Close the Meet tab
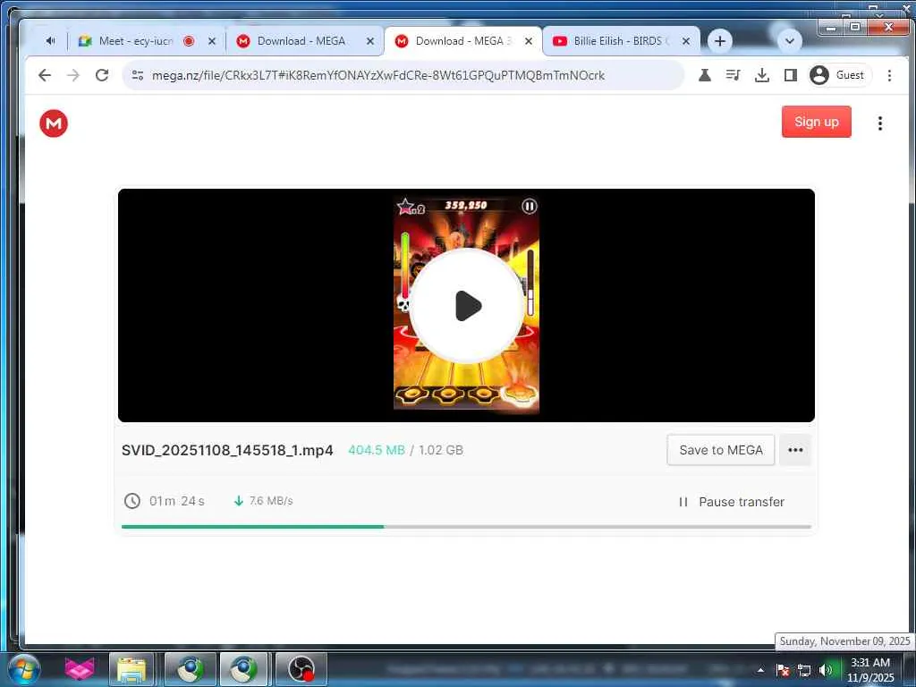Screen dimensions: 916x687 pos(212,41)
